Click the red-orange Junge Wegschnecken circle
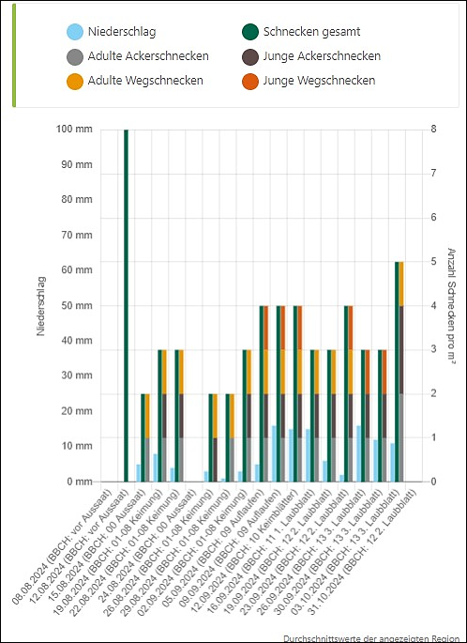 click(250, 81)
